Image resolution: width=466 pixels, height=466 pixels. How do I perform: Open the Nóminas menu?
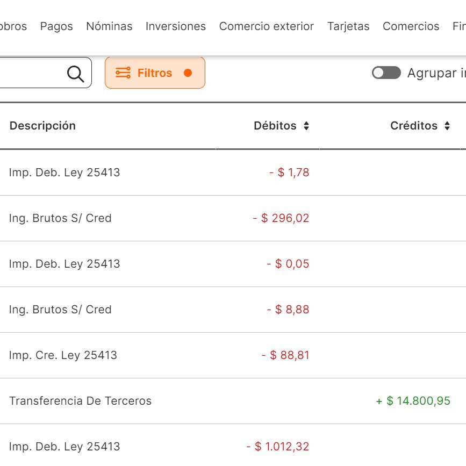pos(109,26)
